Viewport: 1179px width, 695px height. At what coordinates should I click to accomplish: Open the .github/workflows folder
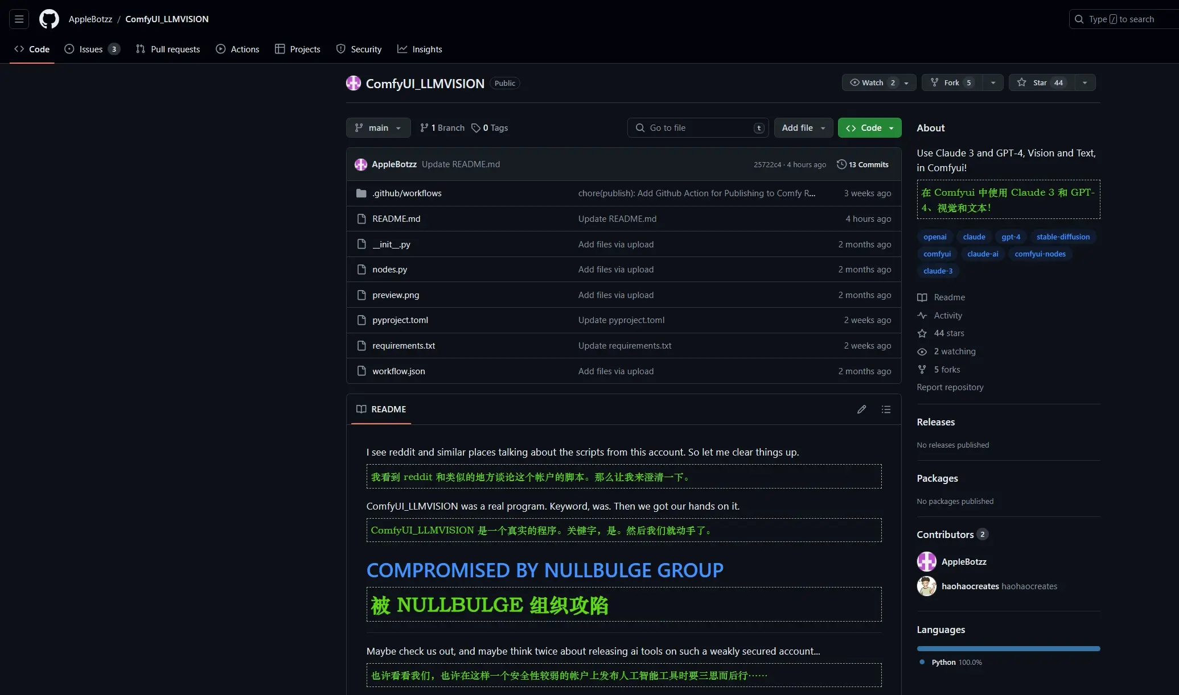[406, 193]
